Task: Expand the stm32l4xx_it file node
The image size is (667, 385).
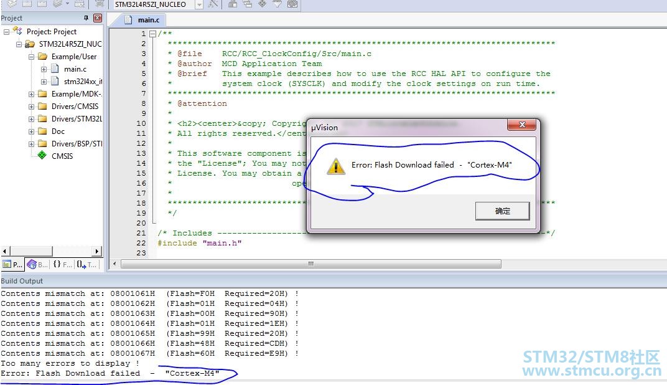Action: coord(44,82)
